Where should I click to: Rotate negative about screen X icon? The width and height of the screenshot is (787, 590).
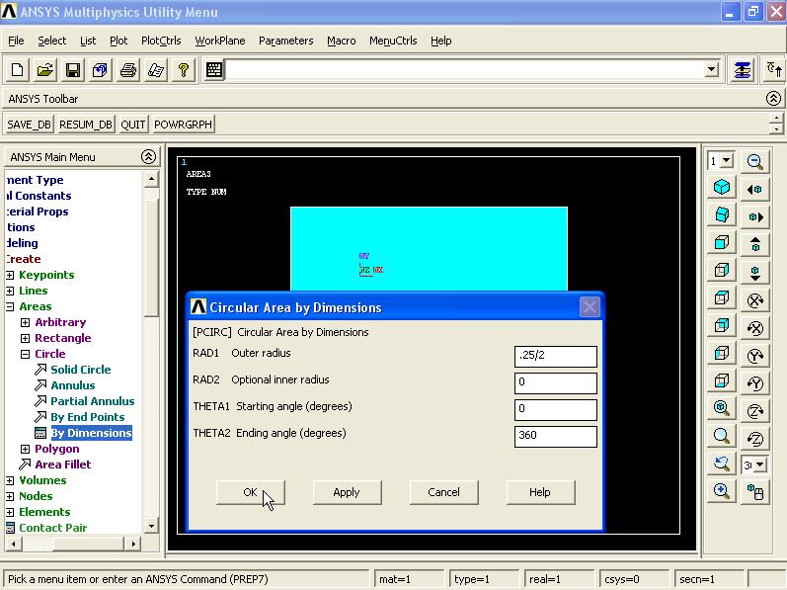click(754, 328)
